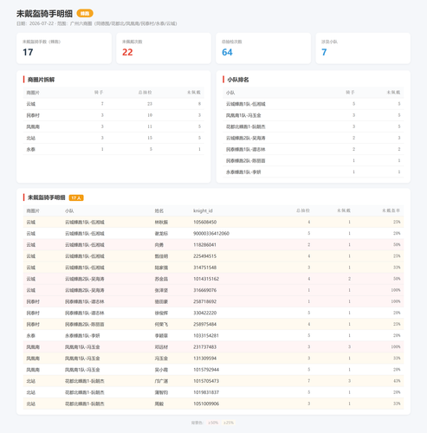Click knight id 131309594

205,359
